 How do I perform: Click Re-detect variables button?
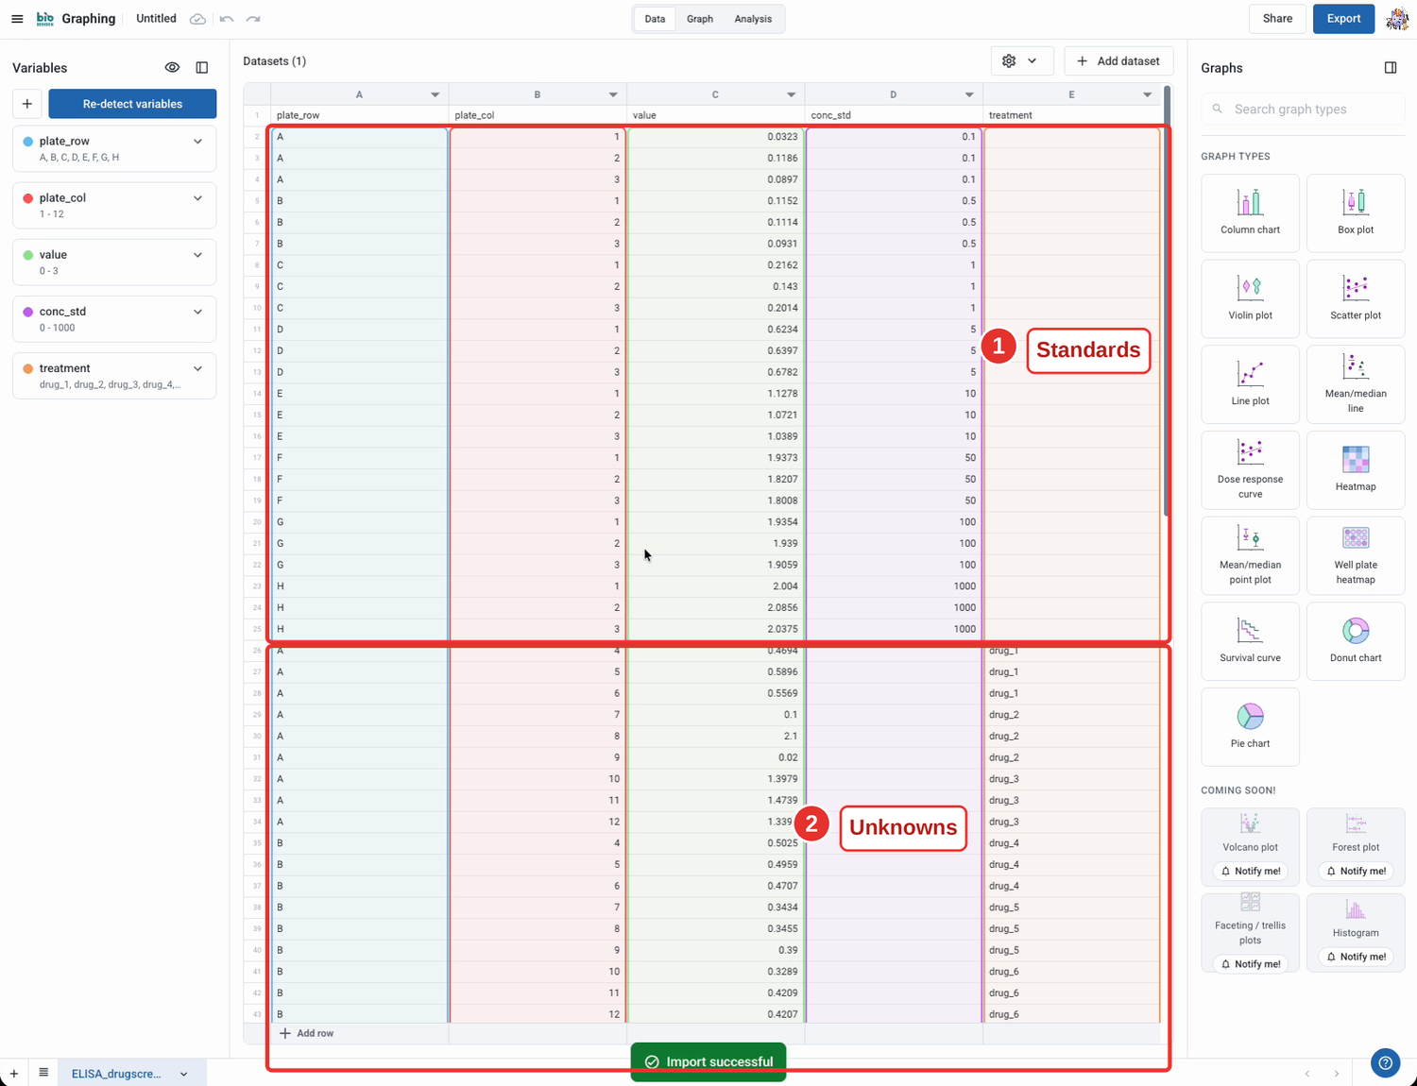tap(132, 104)
